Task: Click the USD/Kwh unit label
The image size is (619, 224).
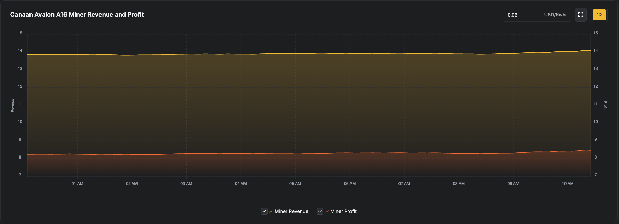Action: pos(555,15)
